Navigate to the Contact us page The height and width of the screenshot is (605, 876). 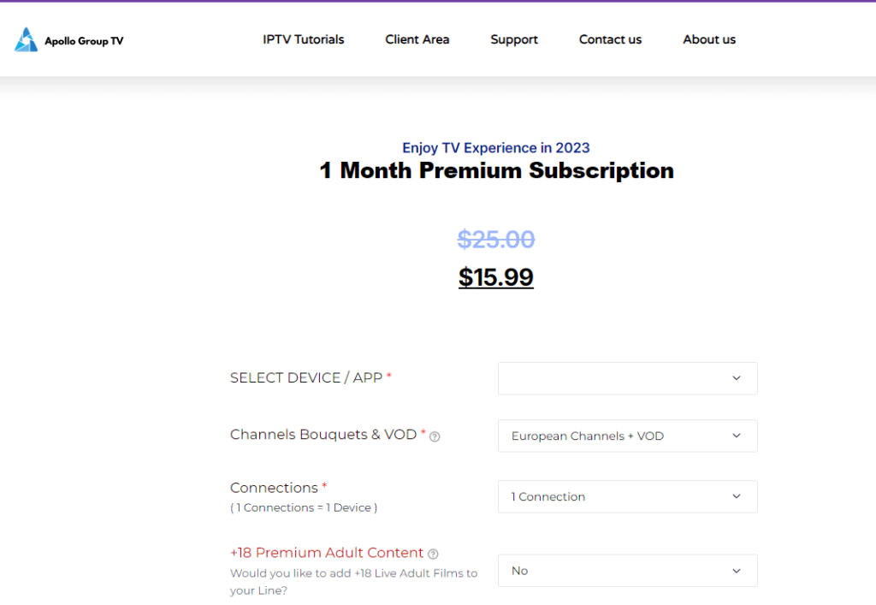pos(610,39)
